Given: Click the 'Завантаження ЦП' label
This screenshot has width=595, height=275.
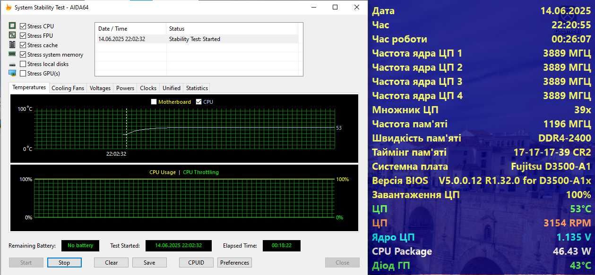Looking at the screenshot, I should pos(415,195).
